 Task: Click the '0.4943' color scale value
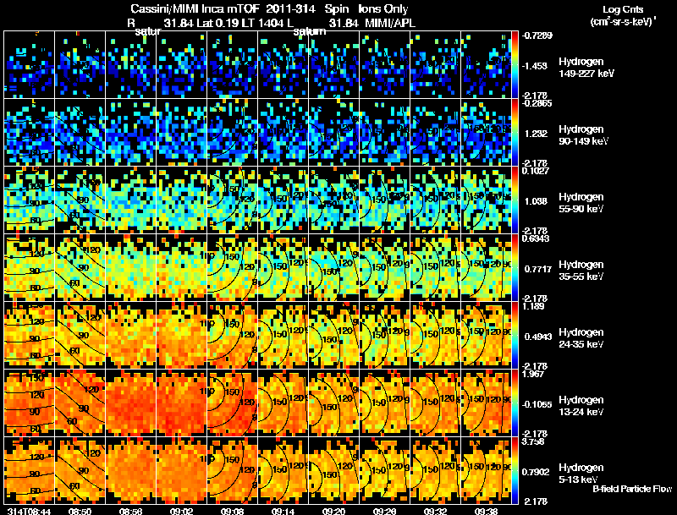[x=538, y=337]
